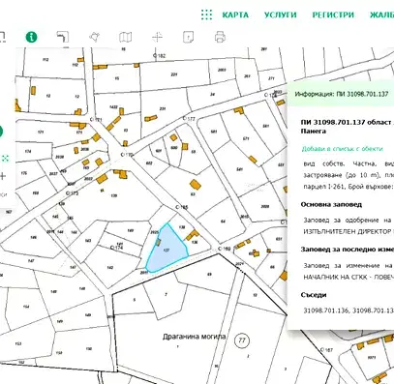394x384 pixels.
Task: Open the document sketch export icon
Action: 188,37
